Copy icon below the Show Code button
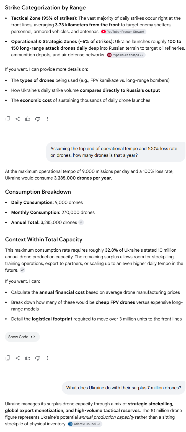186x432 pixels. pos(8,358)
